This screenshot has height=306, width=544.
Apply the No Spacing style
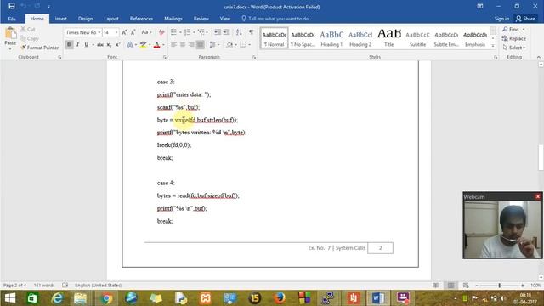pyautogui.click(x=303, y=37)
